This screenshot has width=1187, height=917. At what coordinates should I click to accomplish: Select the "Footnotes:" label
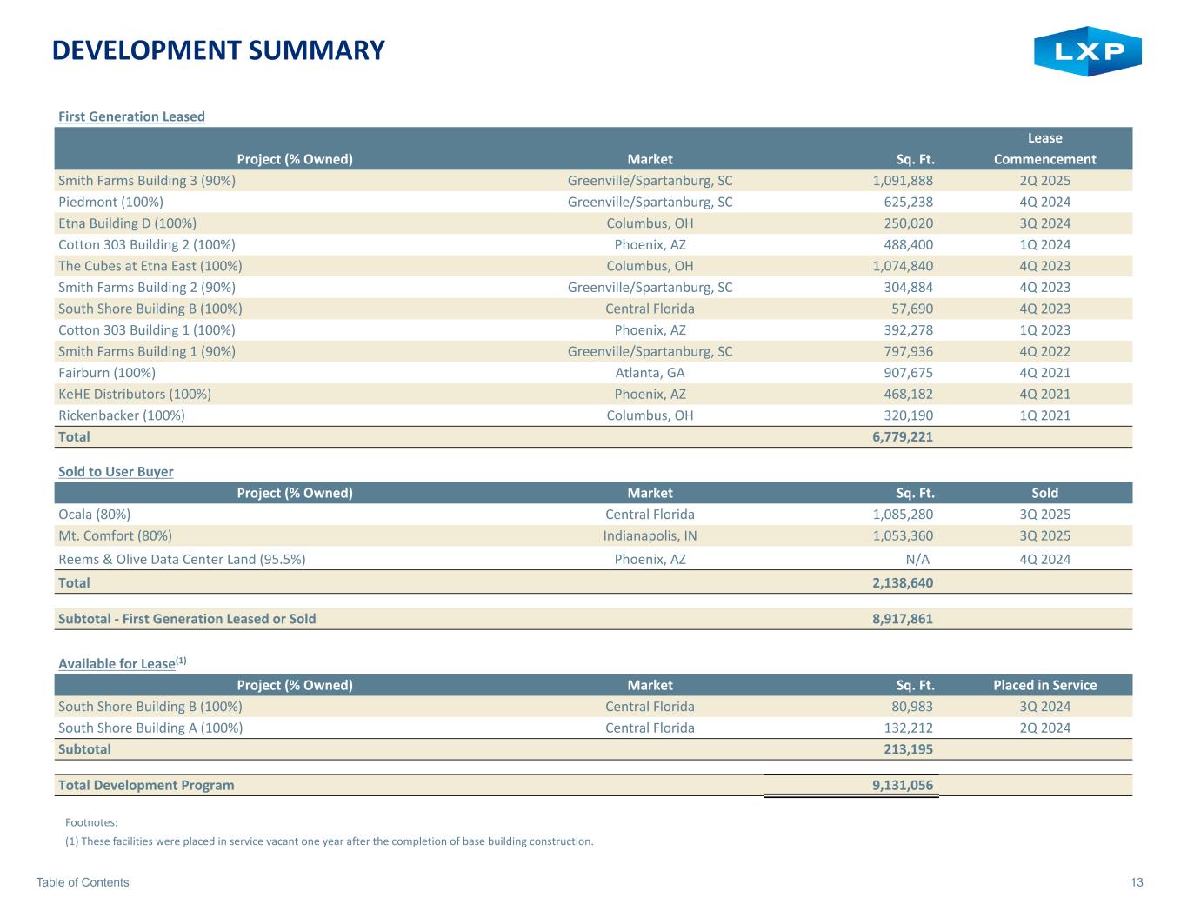(91, 822)
